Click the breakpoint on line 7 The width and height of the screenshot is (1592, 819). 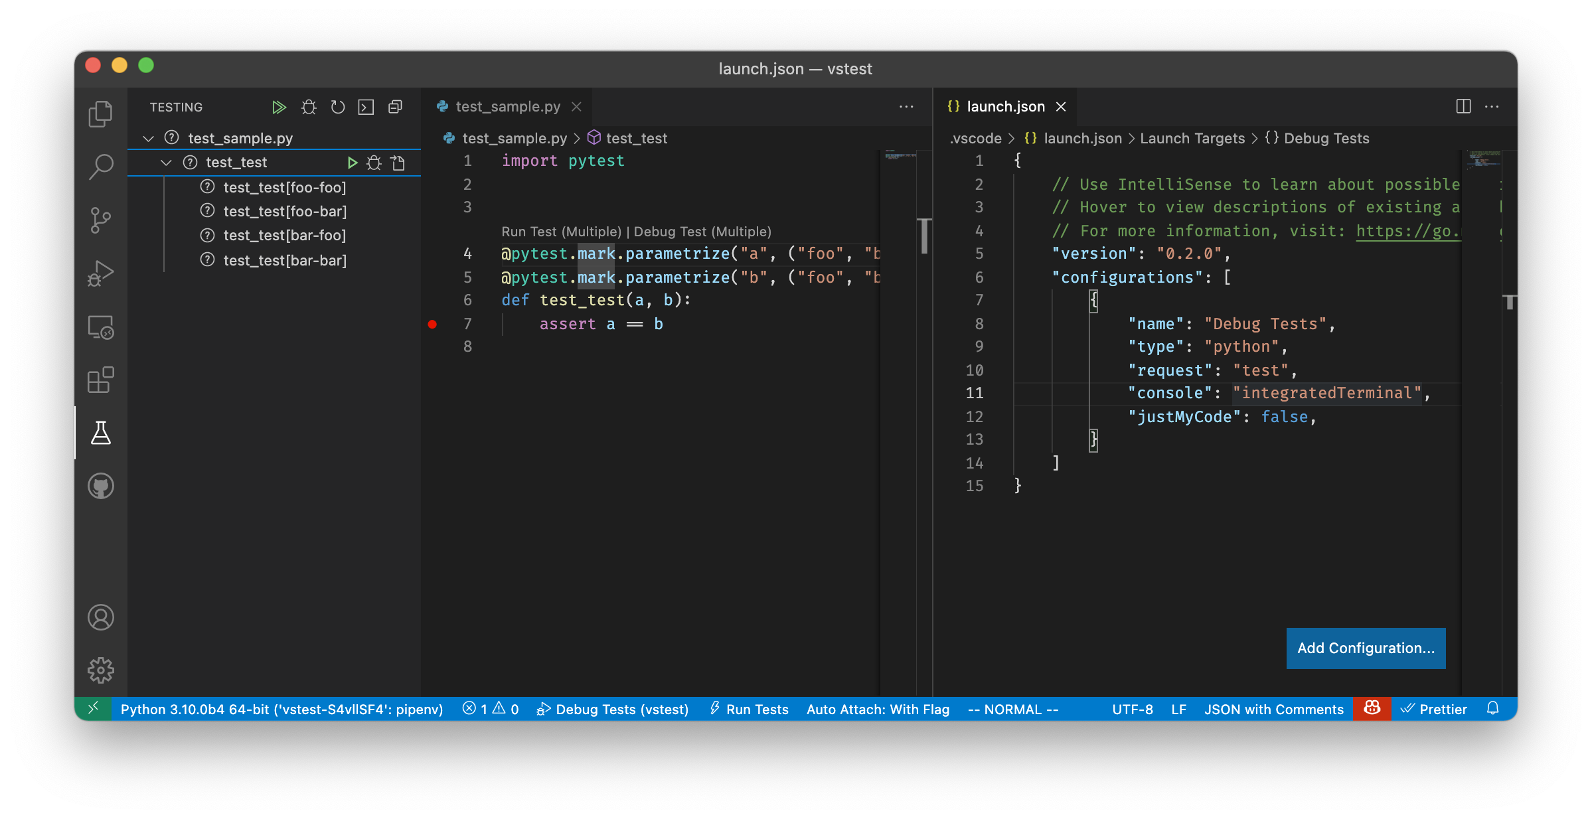point(434,324)
